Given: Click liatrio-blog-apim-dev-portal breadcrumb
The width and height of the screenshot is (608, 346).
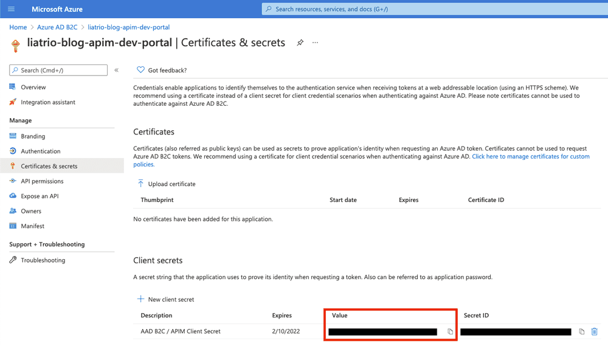Looking at the screenshot, I should (x=129, y=27).
